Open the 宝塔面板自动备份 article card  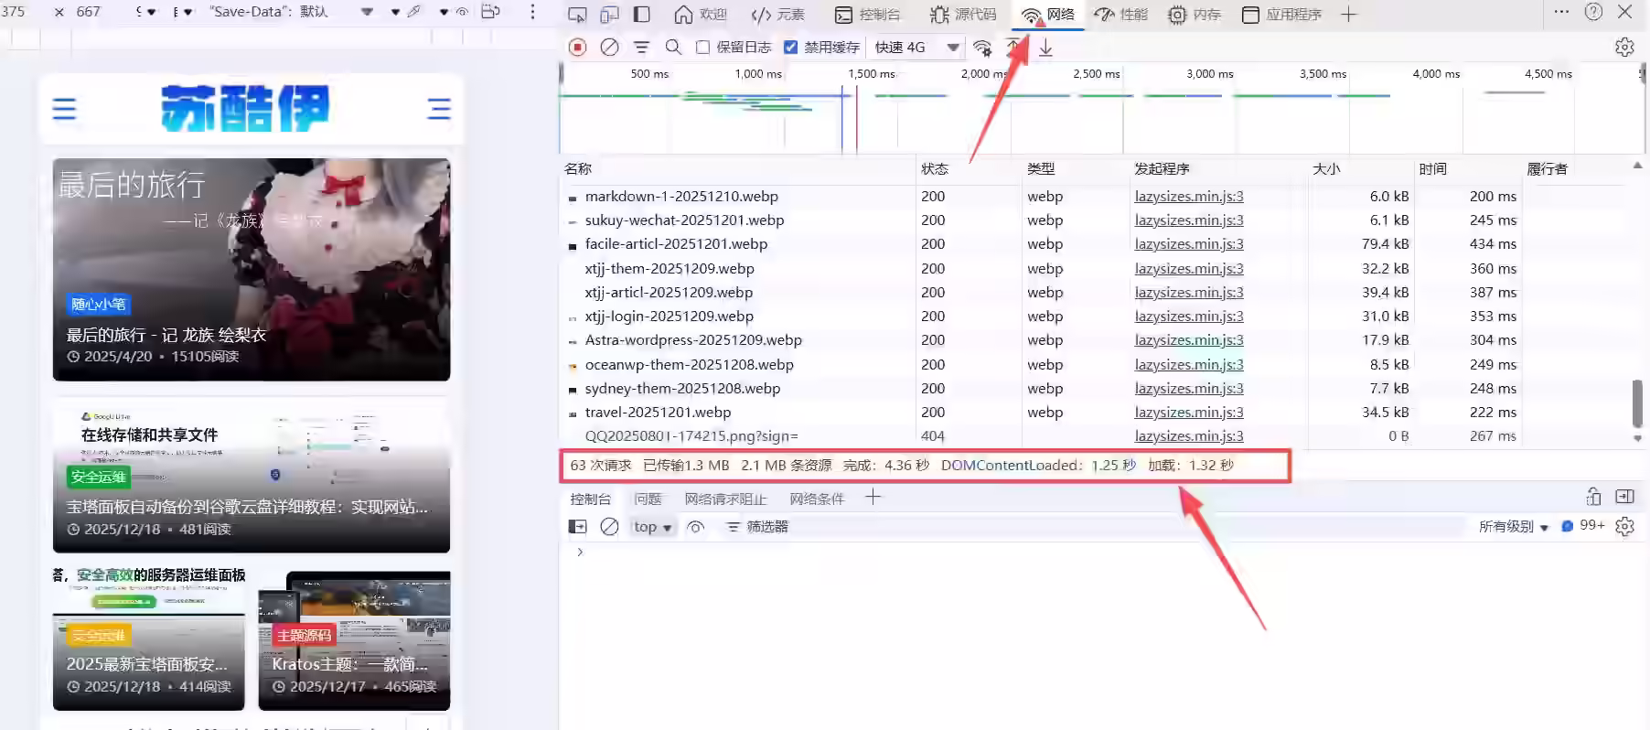coord(252,475)
